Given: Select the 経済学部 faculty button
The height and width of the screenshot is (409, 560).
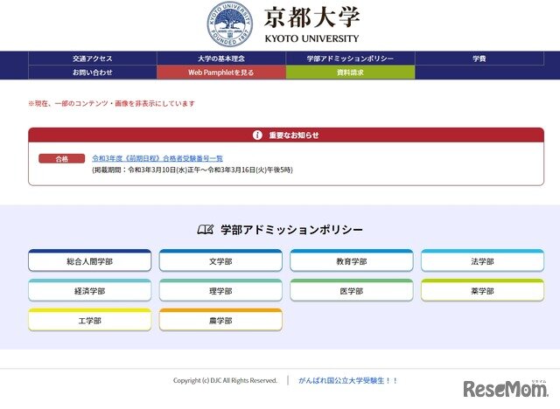Looking at the screenshot, I should (89, 290).
